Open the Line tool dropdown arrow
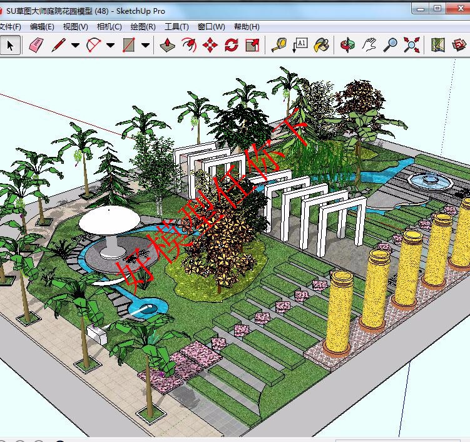This screenshot has height=442, width=470. [x=75, y=46]
